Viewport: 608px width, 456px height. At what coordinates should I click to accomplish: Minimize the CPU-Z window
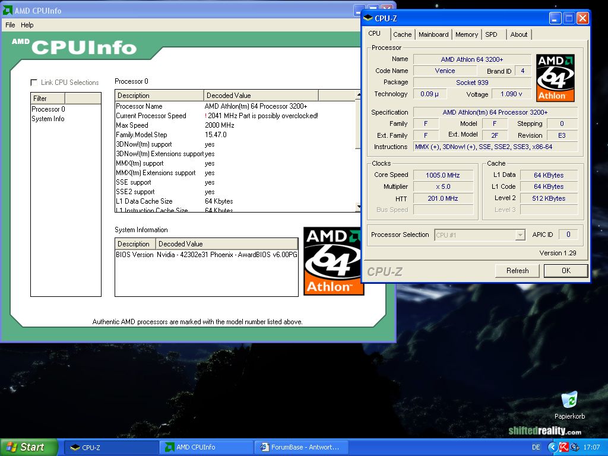click(555, 18)
